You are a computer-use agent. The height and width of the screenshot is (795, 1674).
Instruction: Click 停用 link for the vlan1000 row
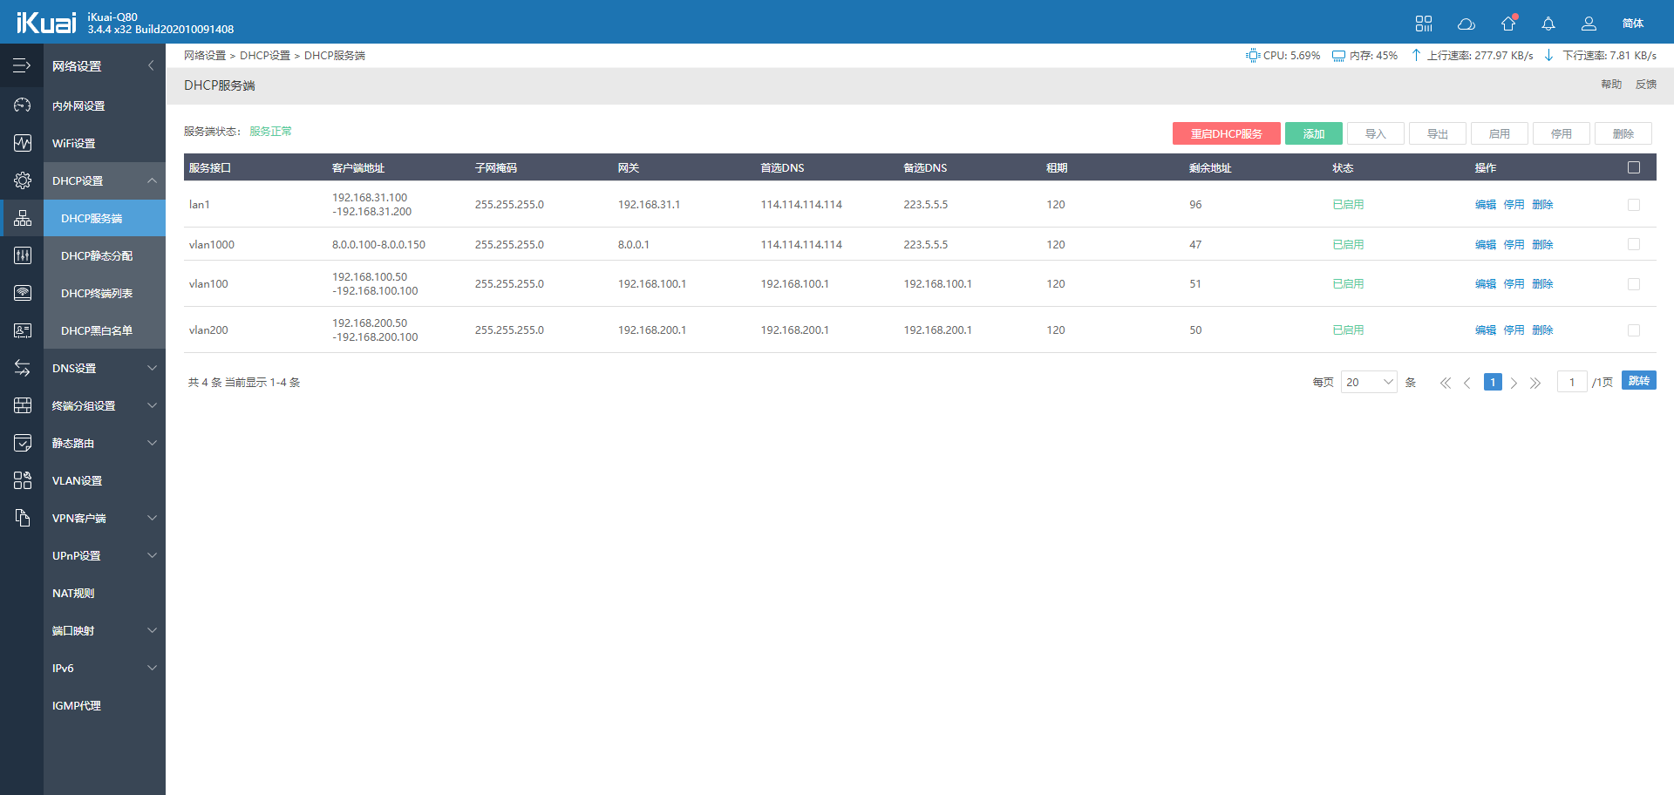tap(1514, 245)
